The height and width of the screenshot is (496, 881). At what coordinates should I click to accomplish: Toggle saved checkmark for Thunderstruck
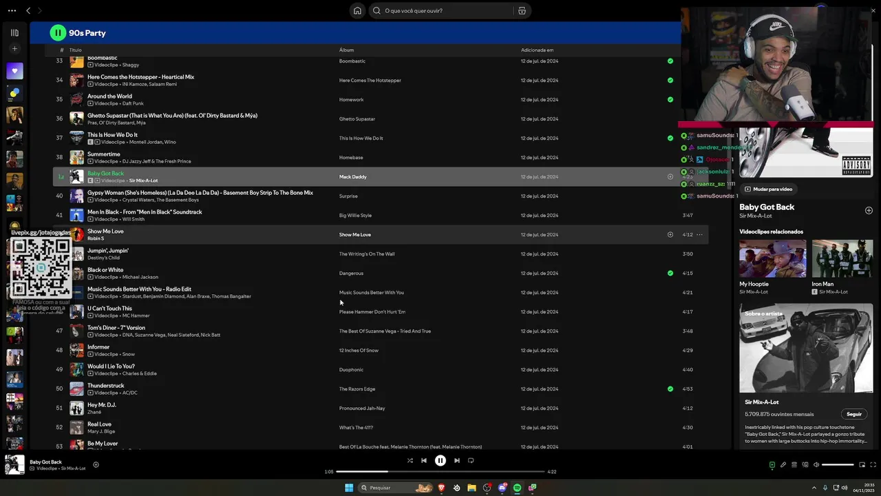670,389
